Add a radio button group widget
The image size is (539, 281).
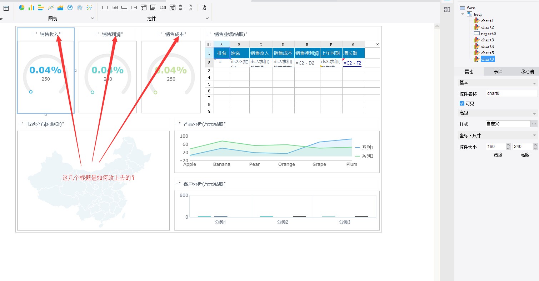point(182,7)
